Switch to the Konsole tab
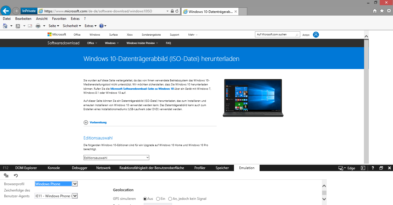Screen dimensions: 393x205 click(x=54, y=168)
